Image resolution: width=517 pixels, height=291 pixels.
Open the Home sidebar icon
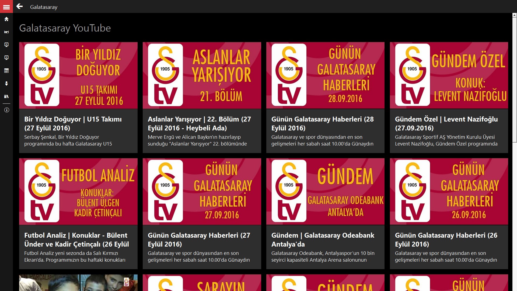6,19
